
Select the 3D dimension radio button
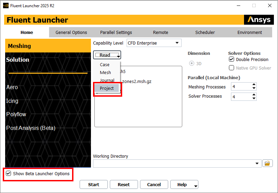[192, 63]
